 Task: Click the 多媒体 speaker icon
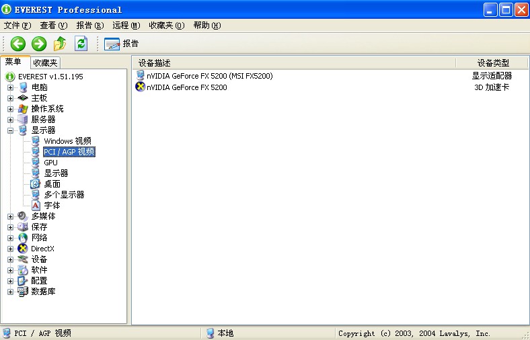pos(23,216)
